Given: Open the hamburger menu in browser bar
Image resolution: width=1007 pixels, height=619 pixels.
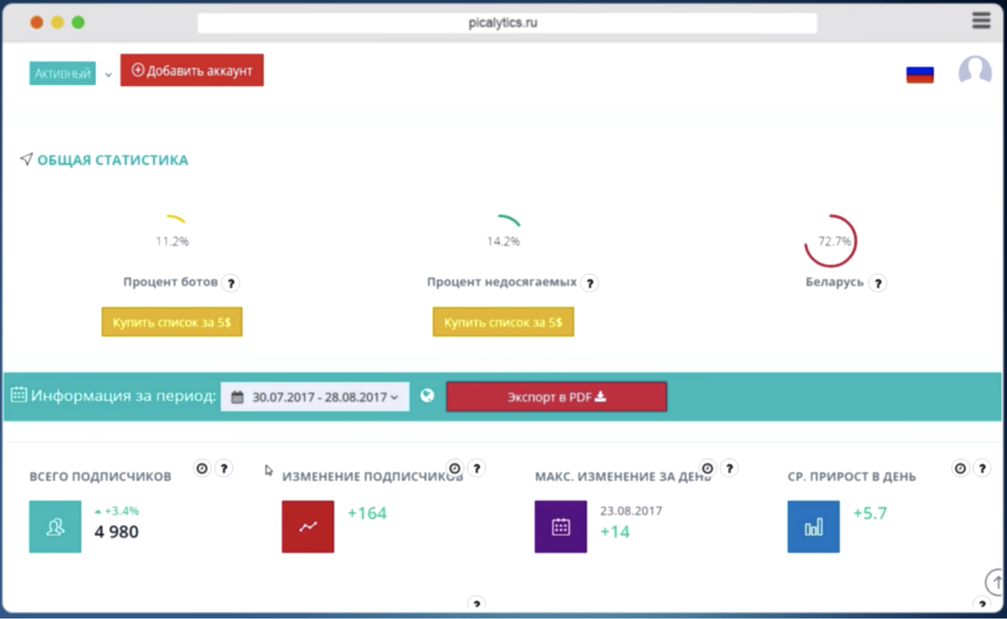Looking at the screenshot, I should pos(981,21).
